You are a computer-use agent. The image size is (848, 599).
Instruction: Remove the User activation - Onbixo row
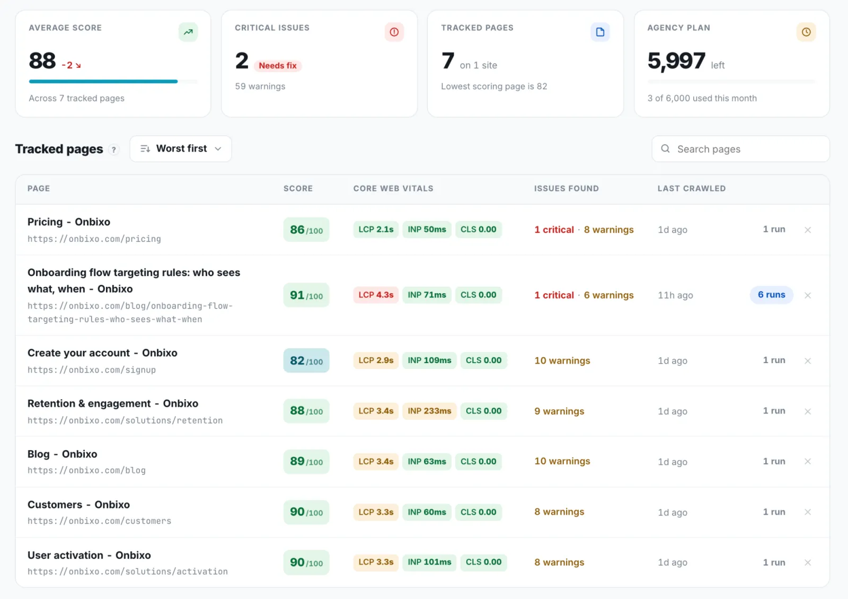coord(808,562)
